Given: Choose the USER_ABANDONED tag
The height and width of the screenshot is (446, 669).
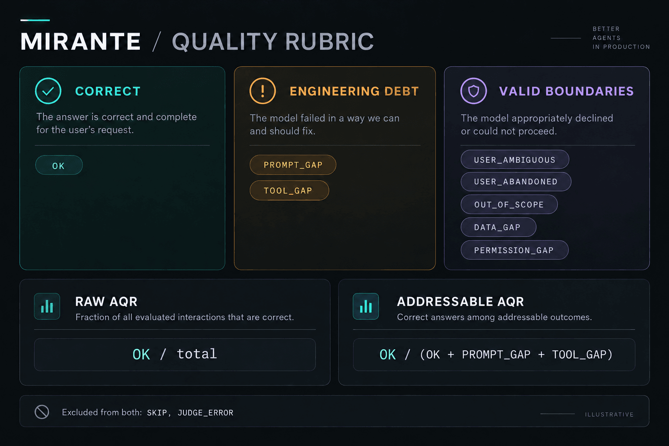Looking at the screenshot, I should click(x=516, y=182).
